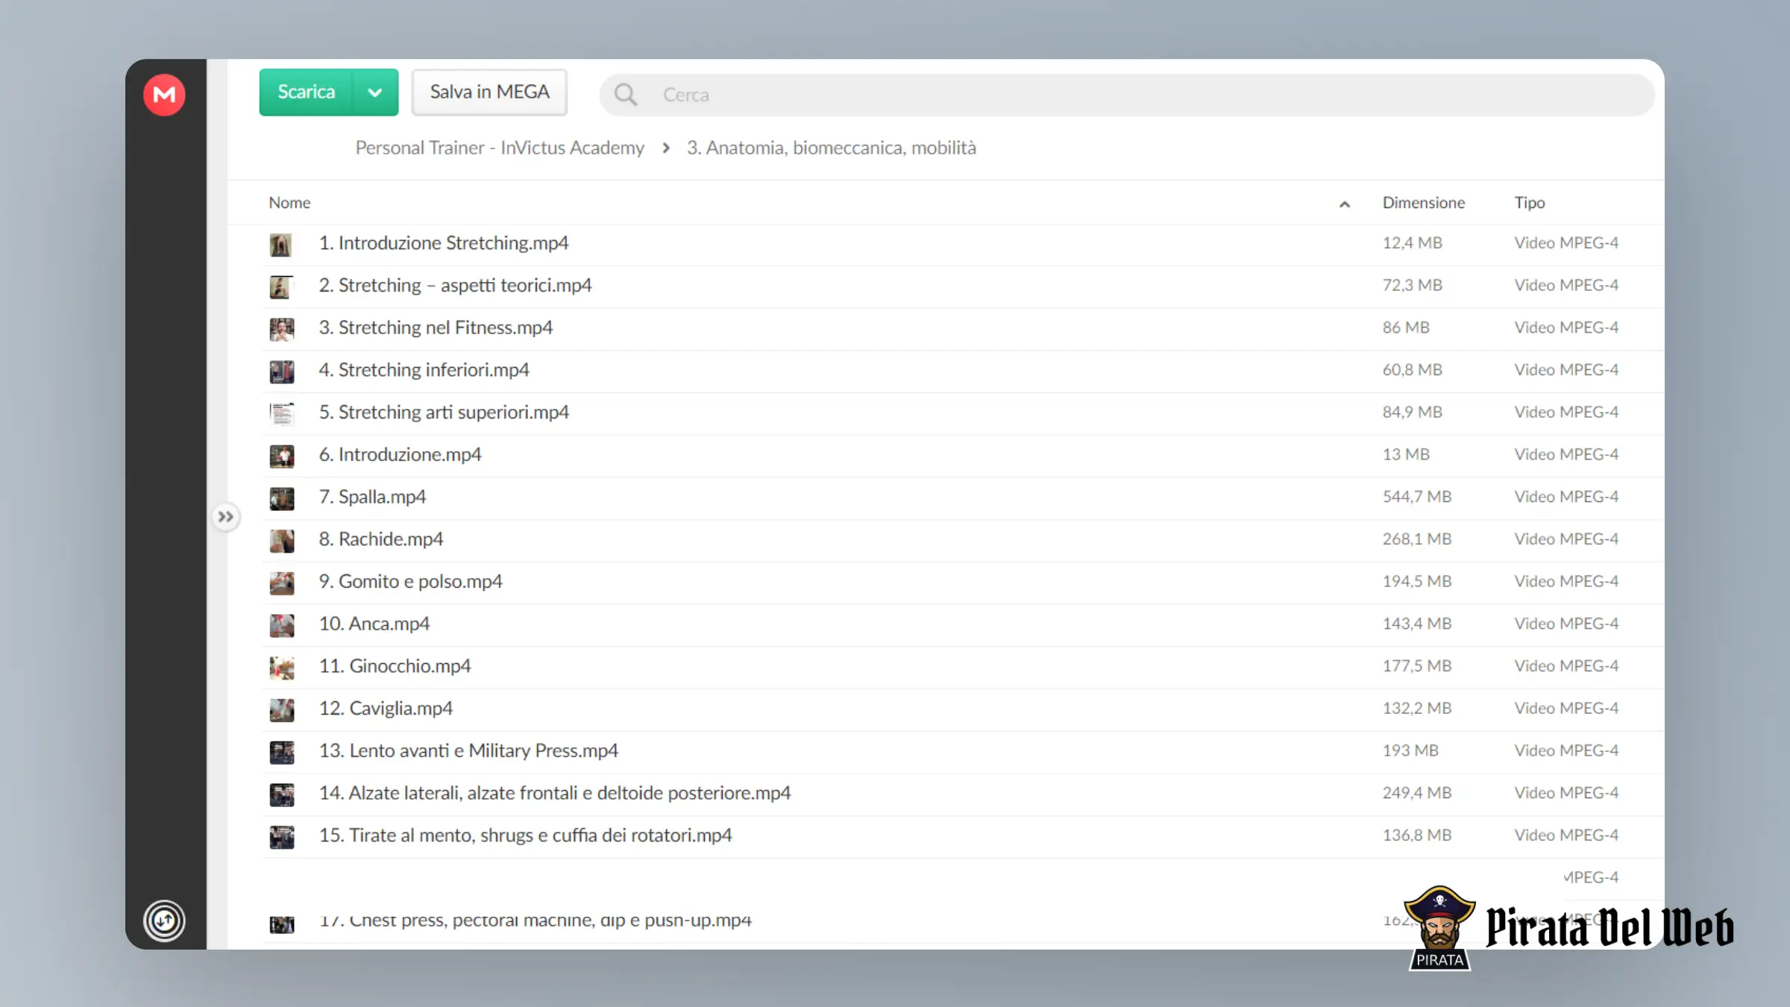Click the 72,3 MB size value
The width and height of the screenshot is (1790, 1007).
pos(1412,285)
